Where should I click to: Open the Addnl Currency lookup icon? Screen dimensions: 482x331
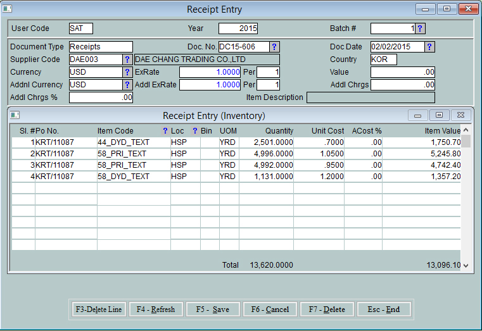(127, 85)
